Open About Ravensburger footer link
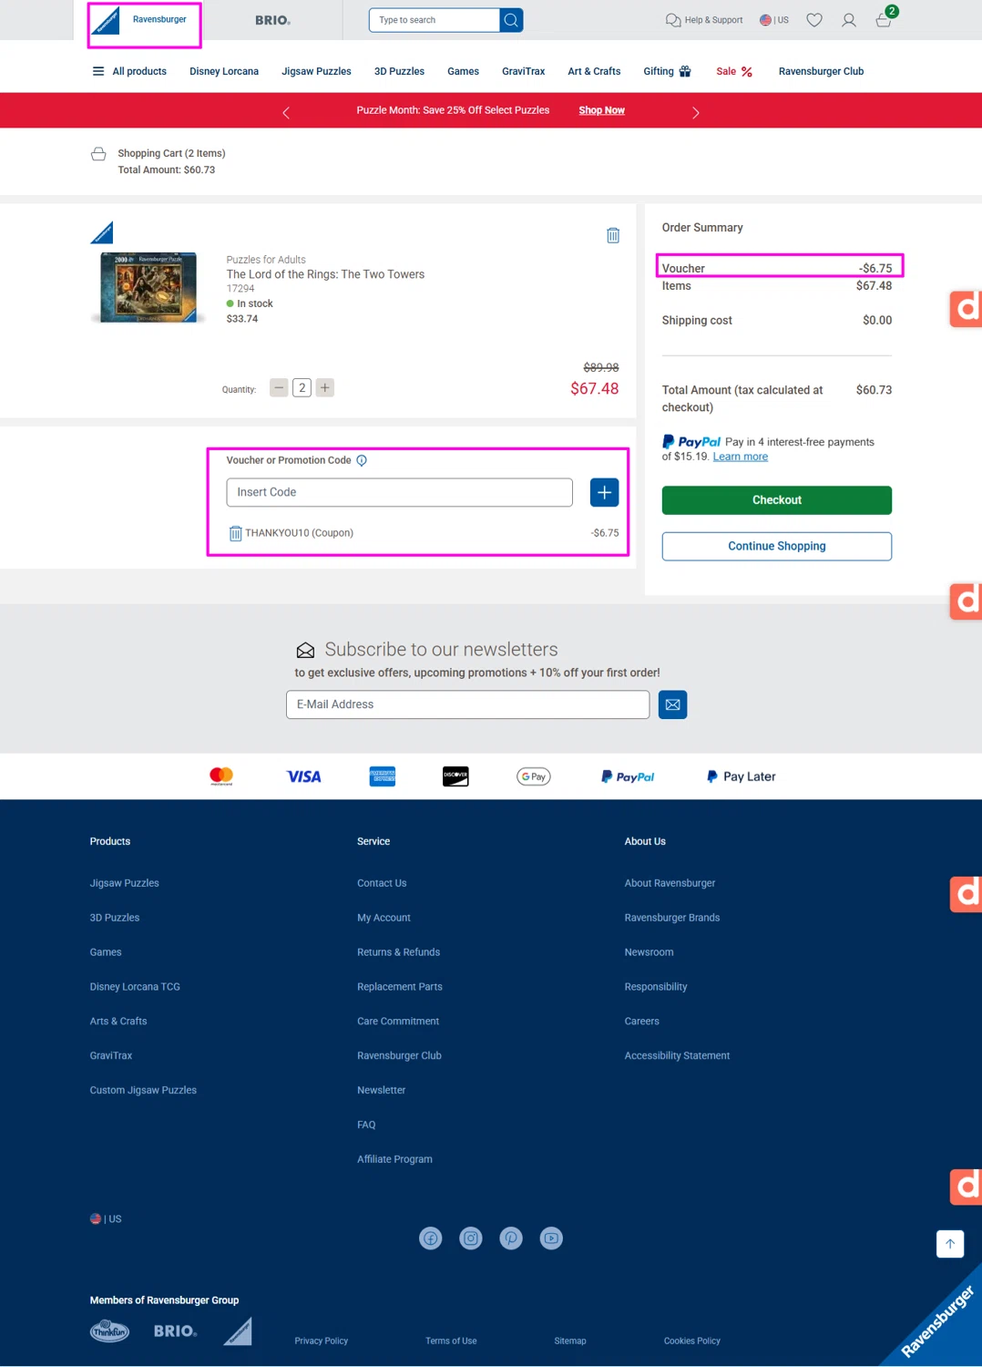Viewport: 982px width, 1367px height. 670,883
